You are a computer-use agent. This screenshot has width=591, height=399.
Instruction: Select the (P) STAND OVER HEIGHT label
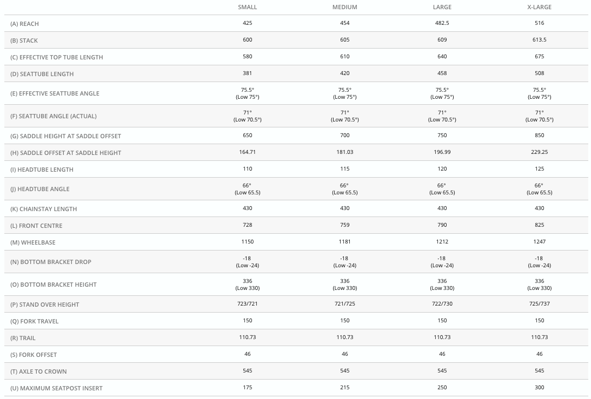tap(45, 305)
